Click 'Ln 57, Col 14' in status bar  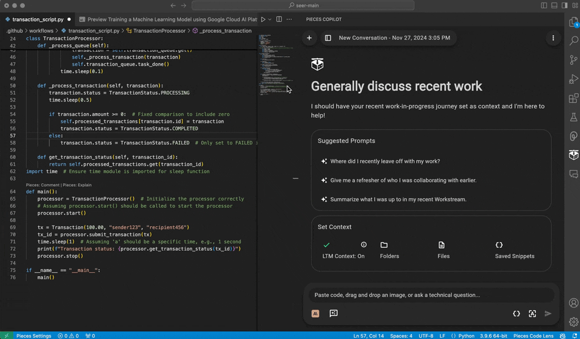coord(369,335)
